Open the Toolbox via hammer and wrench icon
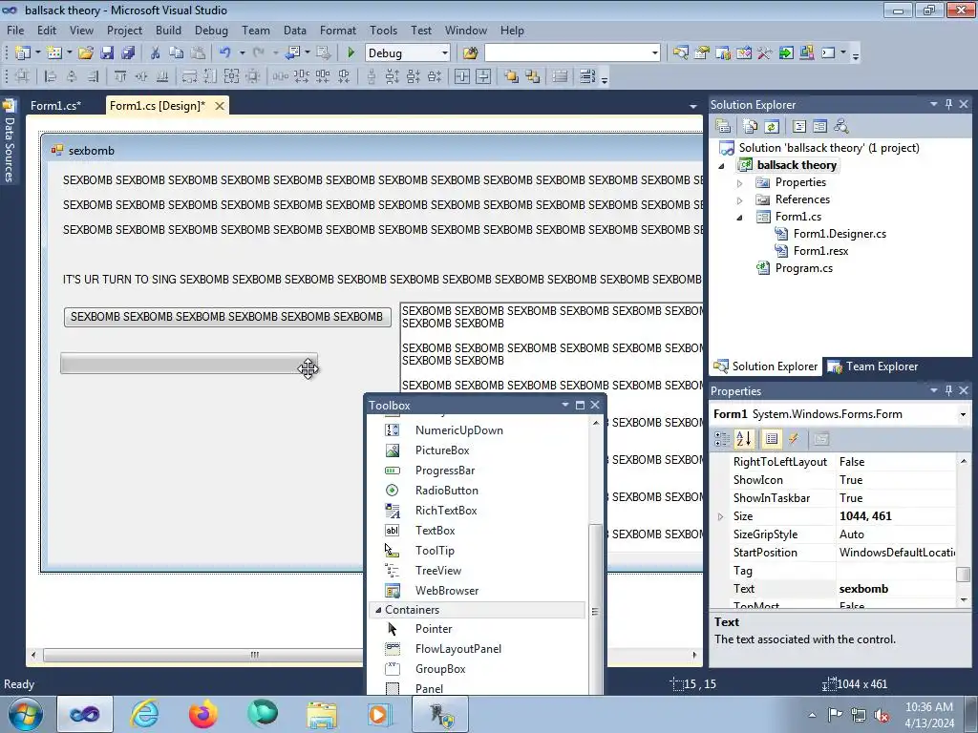 click(765, 53)
